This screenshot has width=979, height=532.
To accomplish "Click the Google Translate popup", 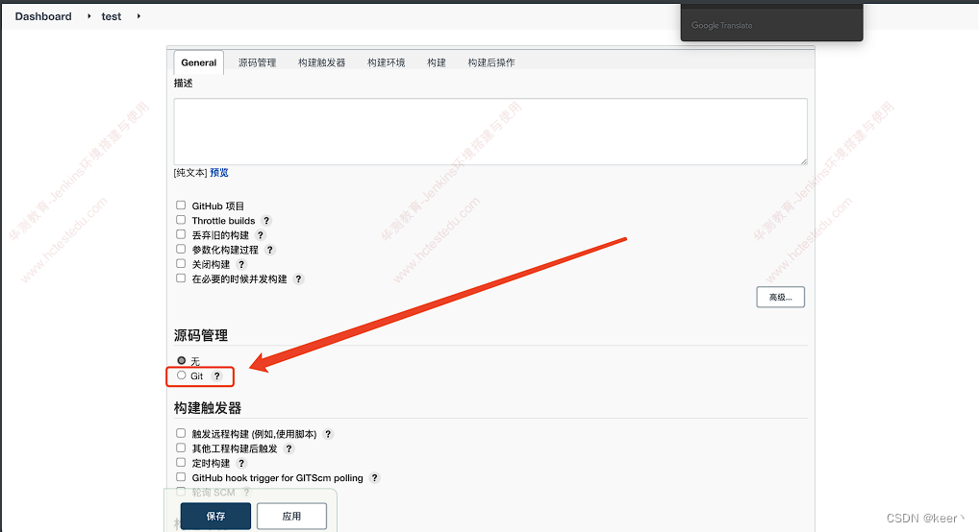I will click(771, 22).
